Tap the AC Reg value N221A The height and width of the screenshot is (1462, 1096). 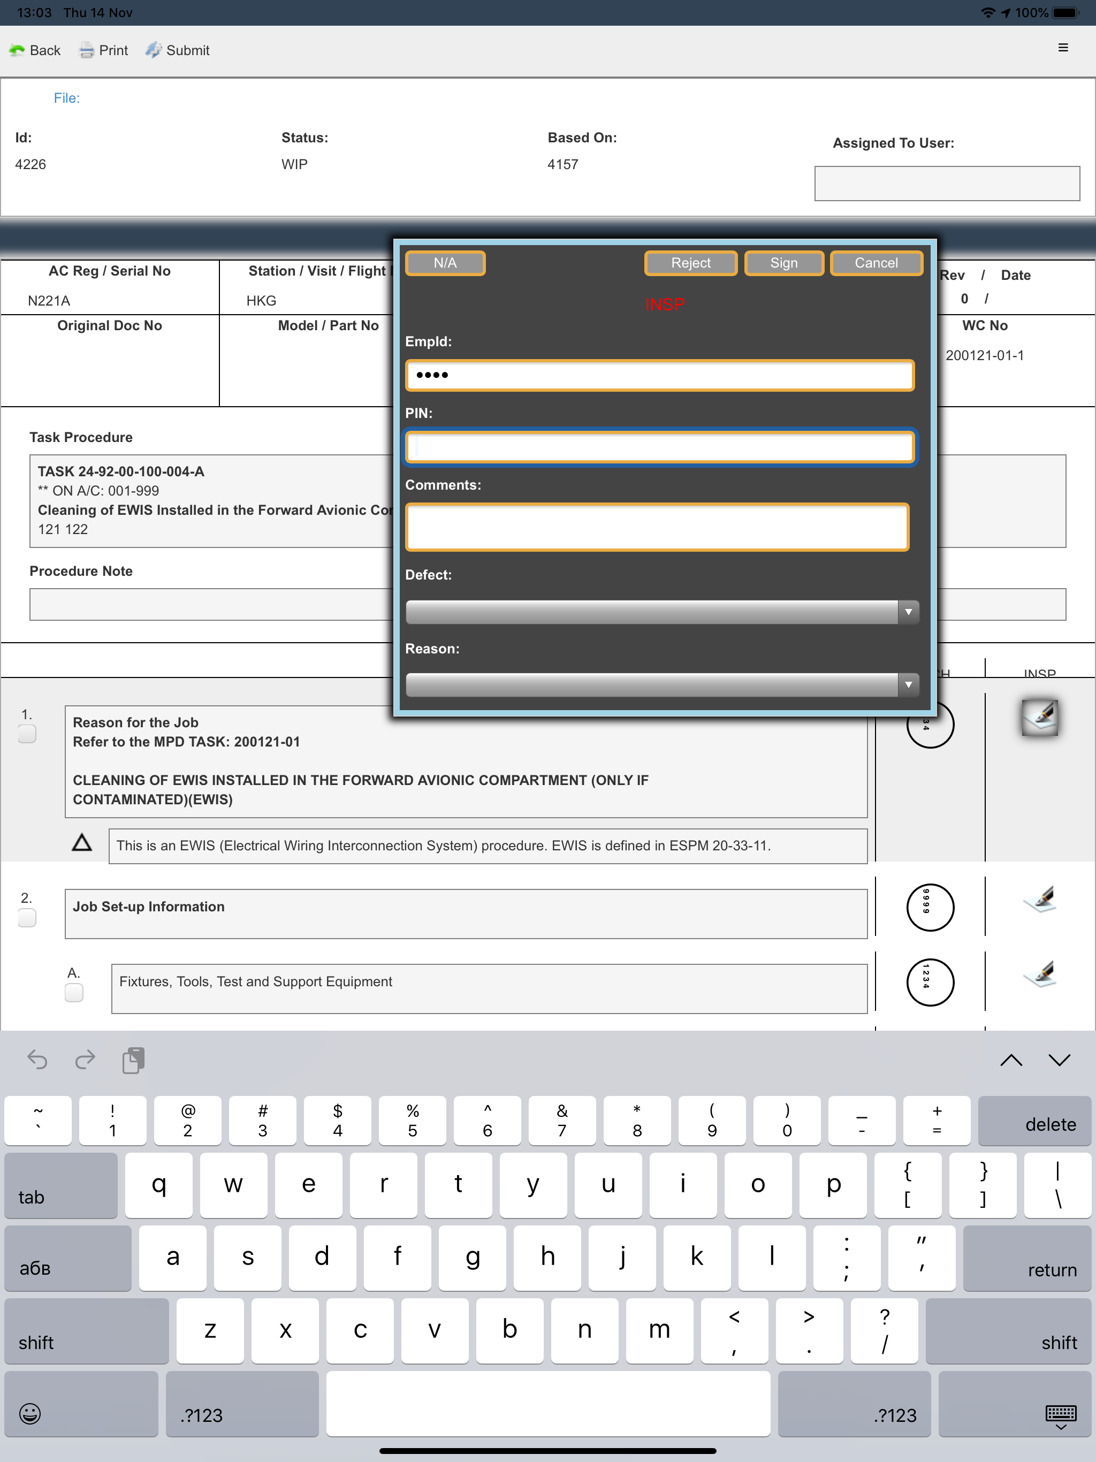pos(49,301)
